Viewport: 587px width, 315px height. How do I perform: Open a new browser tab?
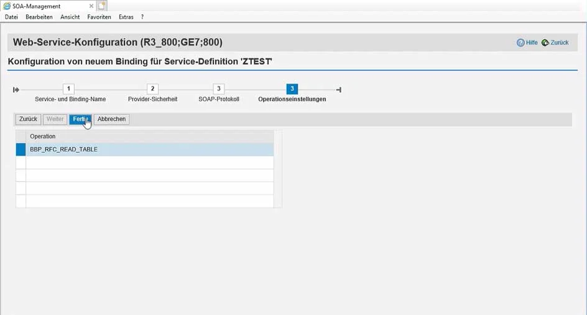pyautogui.click(x=102, y=6)
